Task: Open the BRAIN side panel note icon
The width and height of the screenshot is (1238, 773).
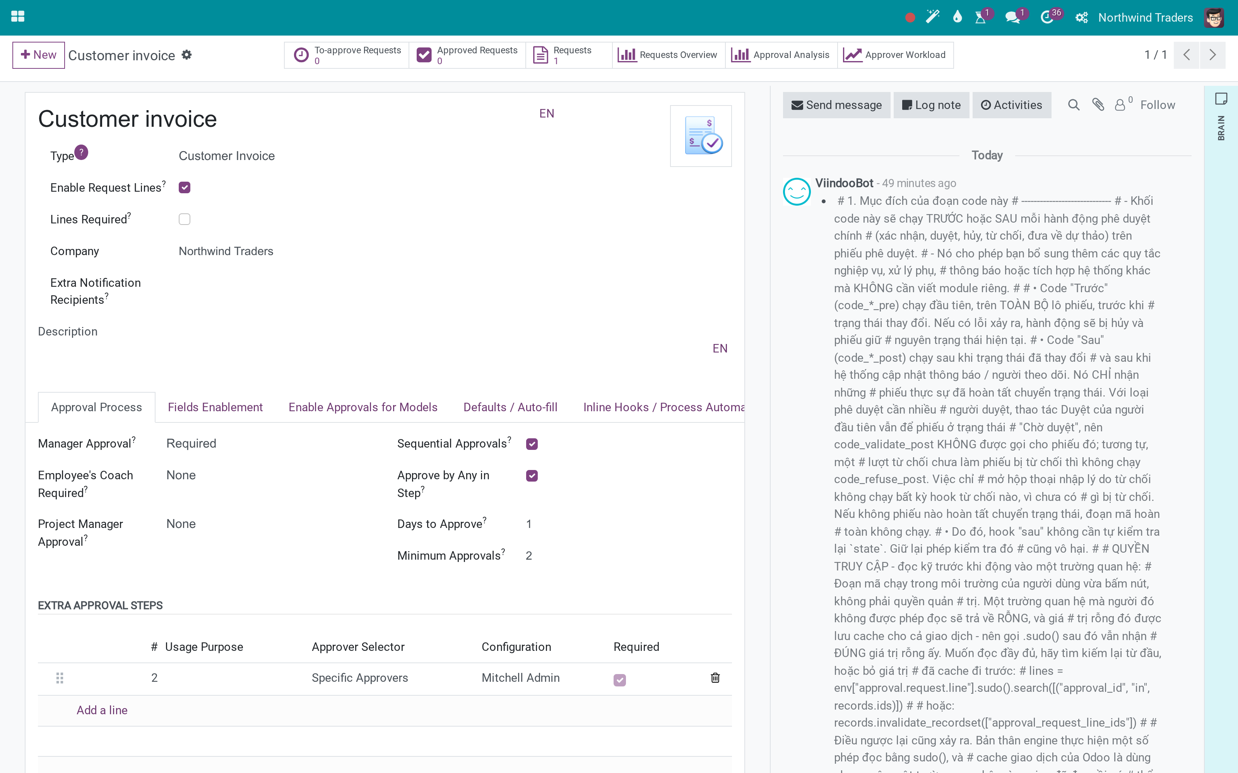Action: coord(1221,99)
